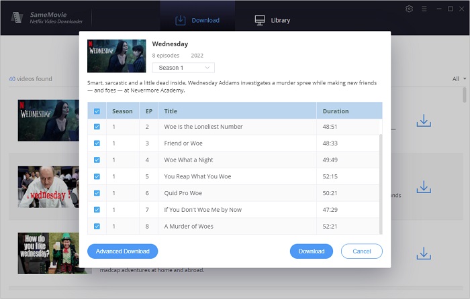Click the Wednesday series poster thumbnail
The image size is (470, 299).
click(116, 56)
